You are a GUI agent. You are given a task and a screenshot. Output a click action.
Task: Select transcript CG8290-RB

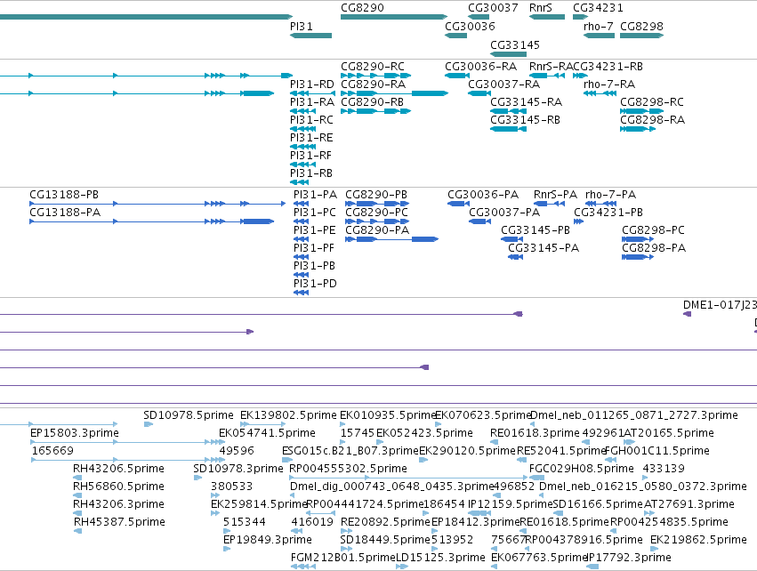click(372, 102)
